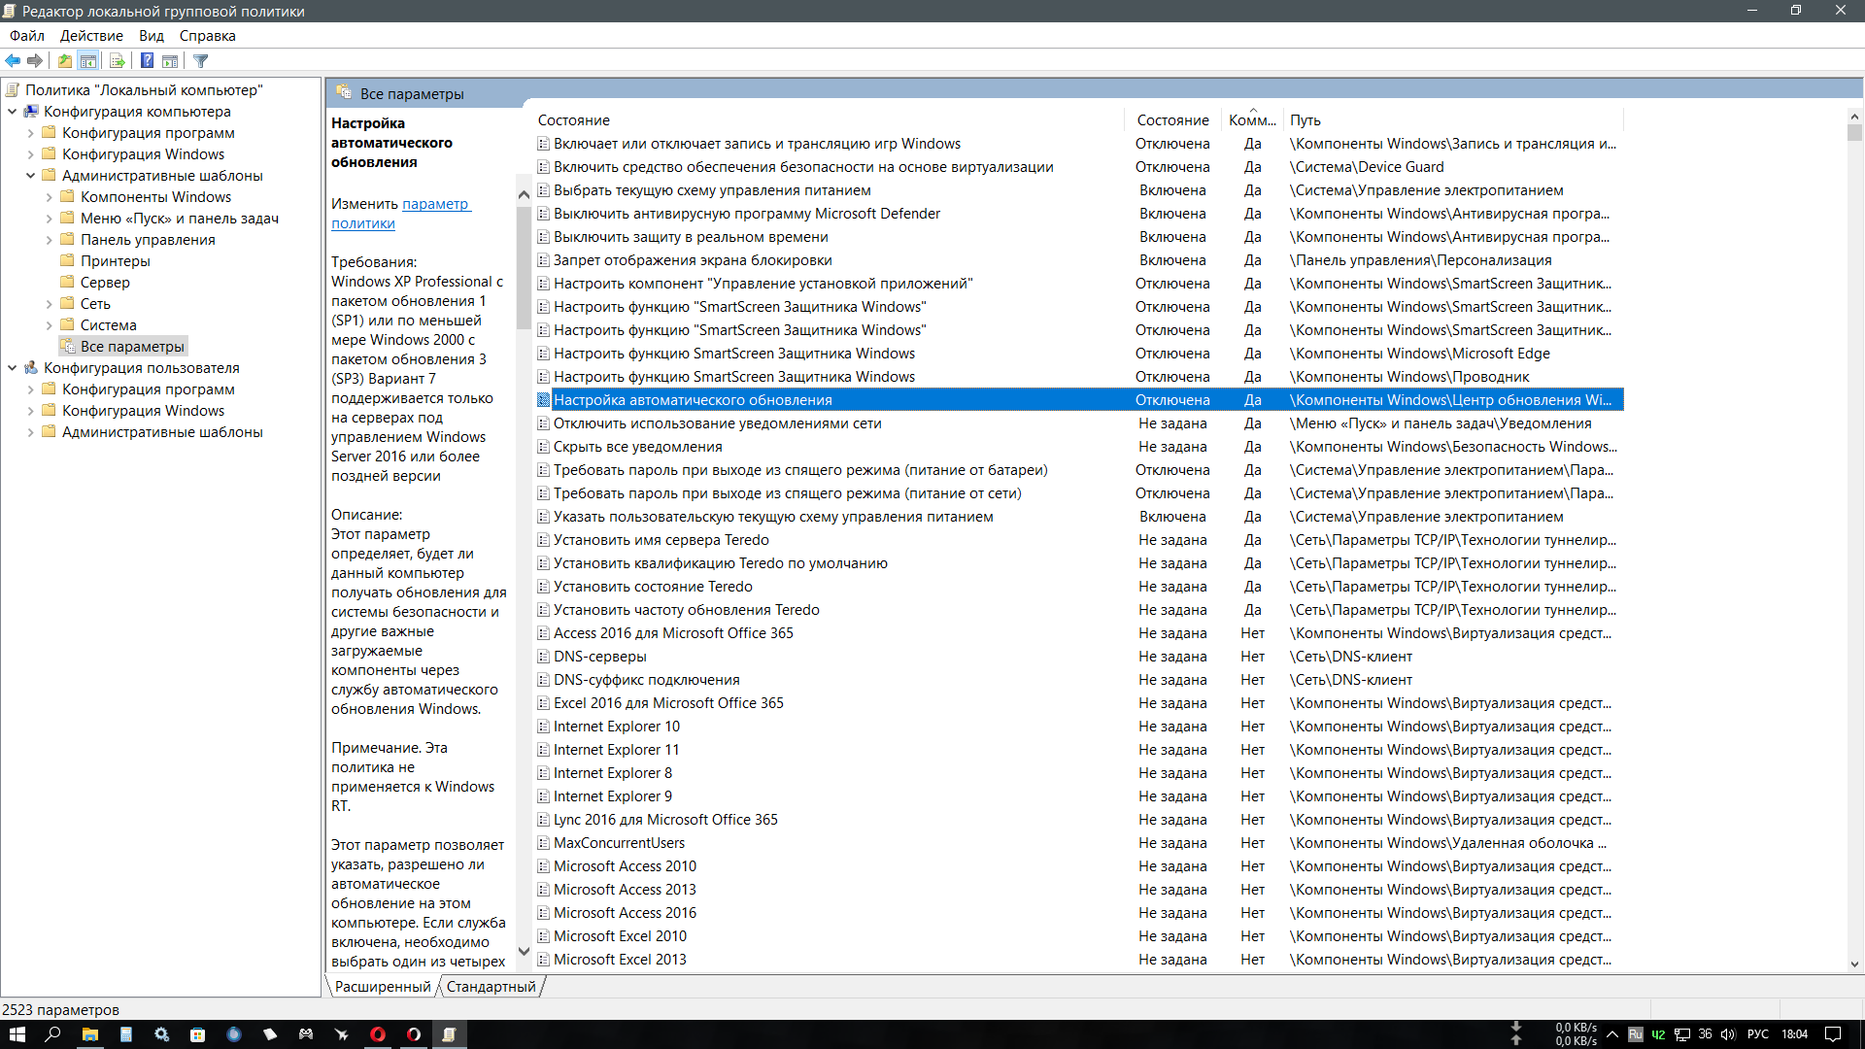Sort by the Путь column header
Image resolution: width=1865 pixels, height=1049 pixels.
[1305, 120]
